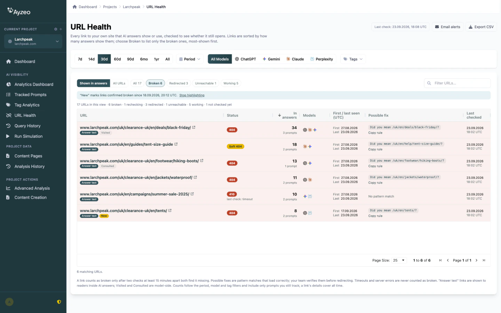Open Tracked Prompts page
Viewport: 501px width, 313px height.
[30, 95]
